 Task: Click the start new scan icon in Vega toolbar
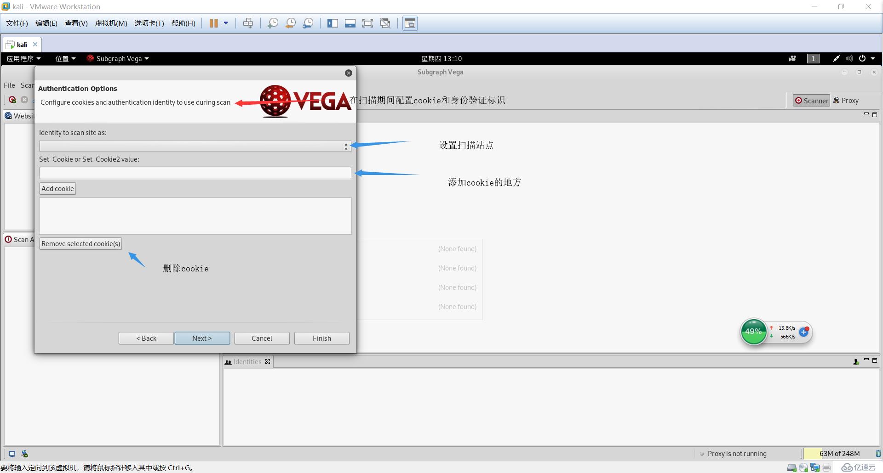tap(12, 100)
